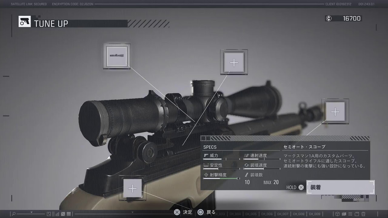Click the bar chart icon in bottom bar
This screenshot has width=388, height=218.
pyautogui.click(x=57, y=214)
